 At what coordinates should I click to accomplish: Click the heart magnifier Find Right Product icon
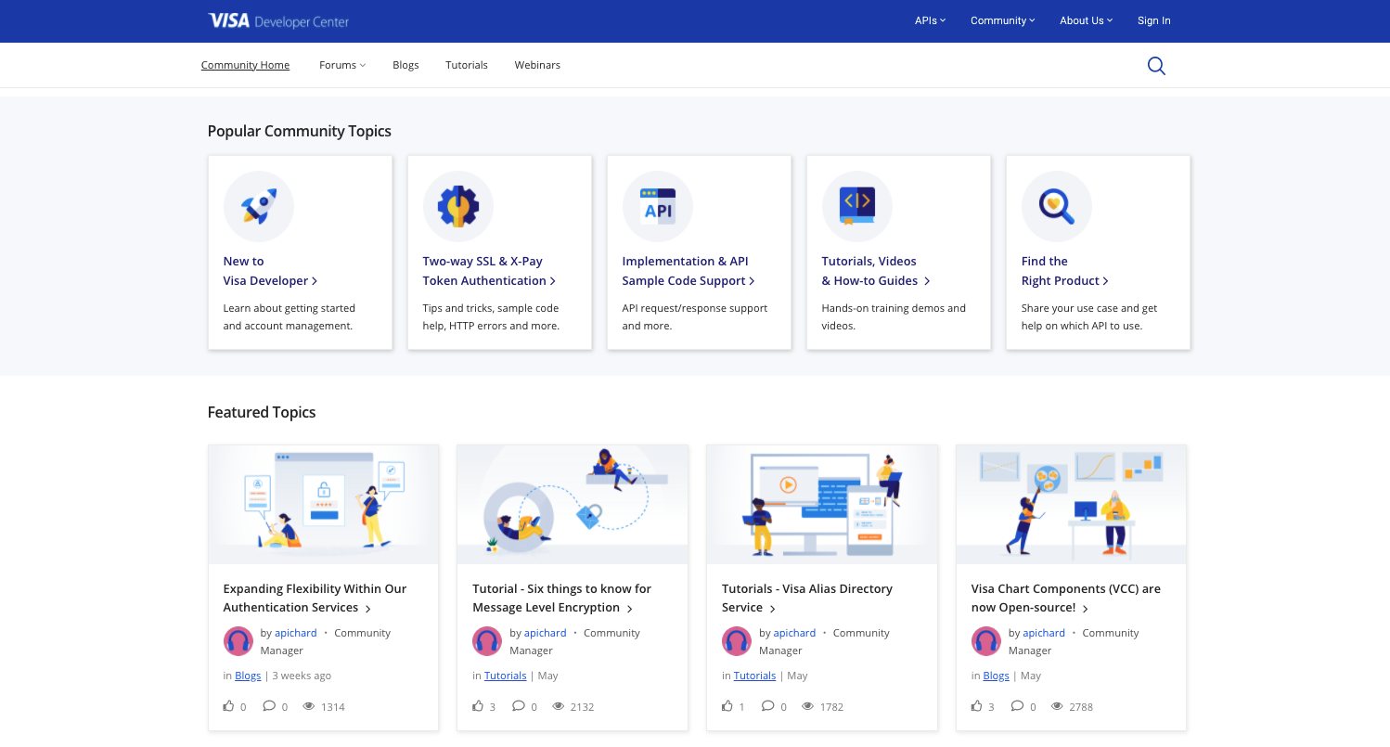(1057, 206)
